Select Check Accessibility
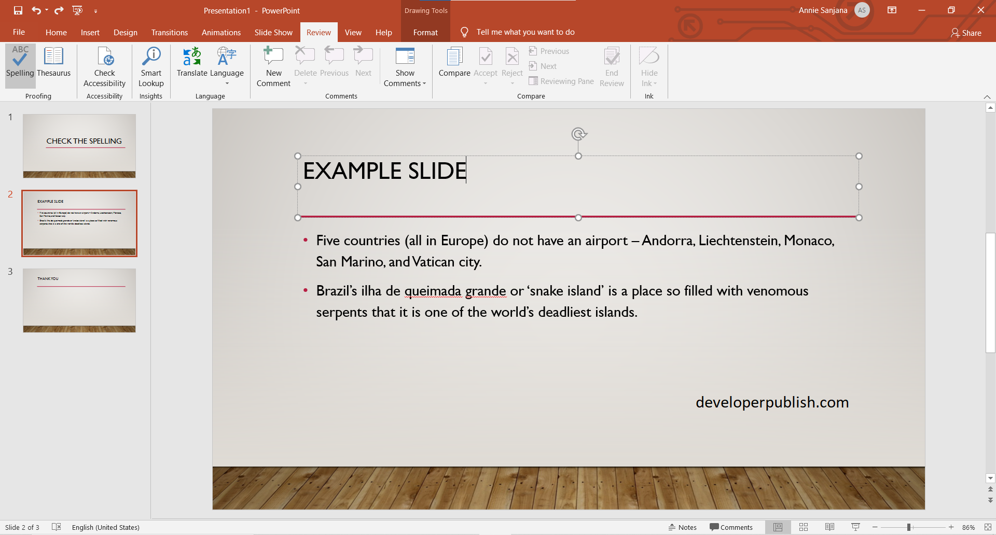The width and height of the screenshot is (996, 535). [104, 65]
